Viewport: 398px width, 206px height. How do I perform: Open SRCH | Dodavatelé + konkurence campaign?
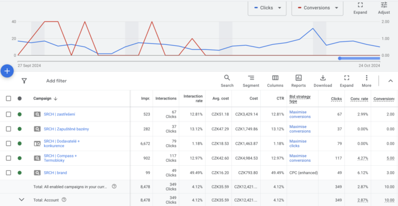(x=62, y=144)
